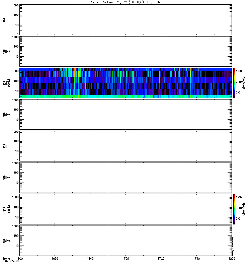The image size is (251, 268).
Task: Click the lower color bar beside the thc fbk panel
Action: [x=235, y=209]
